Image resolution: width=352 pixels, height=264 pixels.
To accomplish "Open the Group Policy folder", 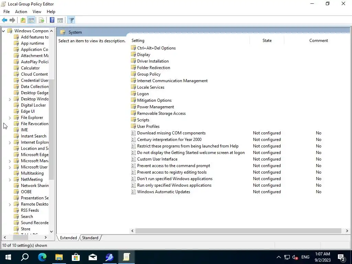I will tap(148, 74).
